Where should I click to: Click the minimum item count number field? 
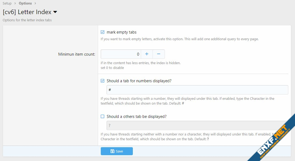(x=121, y=54)
